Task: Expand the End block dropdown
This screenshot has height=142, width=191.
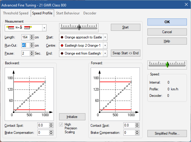Action: click(x=105, y=53)
